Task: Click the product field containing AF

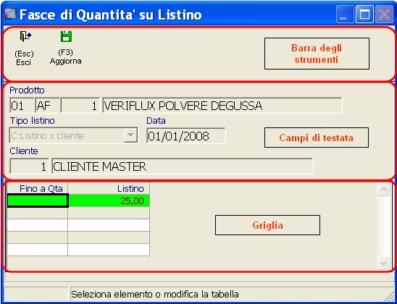Action: [x=47, y=105]
